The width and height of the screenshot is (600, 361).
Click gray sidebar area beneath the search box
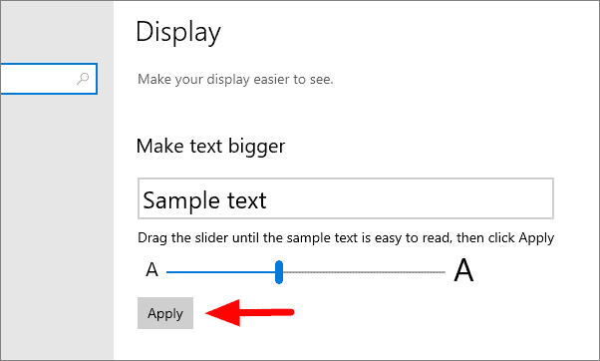tap(57, 225)
